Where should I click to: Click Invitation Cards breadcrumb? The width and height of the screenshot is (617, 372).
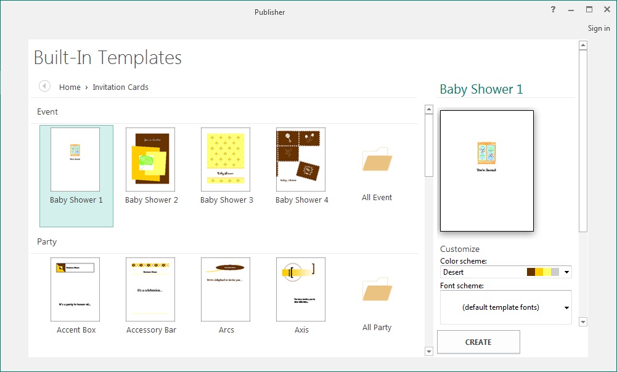(120, 87)
